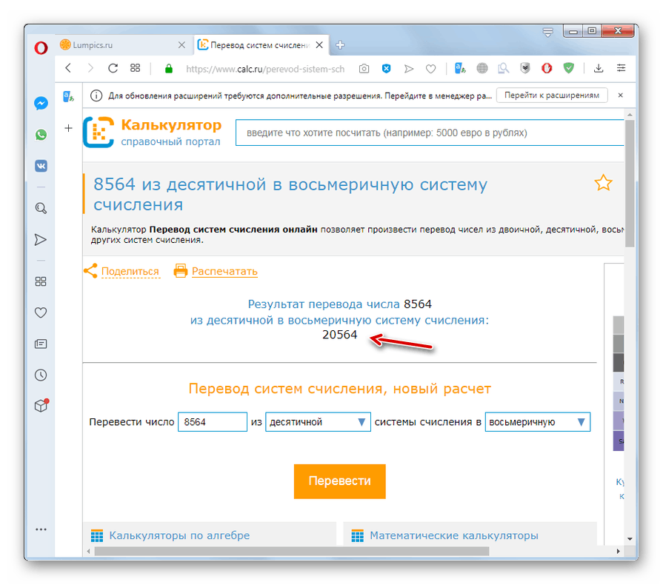The width and height of the screenshot is (663, 585).
Task: Open personal news in sidebar
Action: [x=41, y=344]
